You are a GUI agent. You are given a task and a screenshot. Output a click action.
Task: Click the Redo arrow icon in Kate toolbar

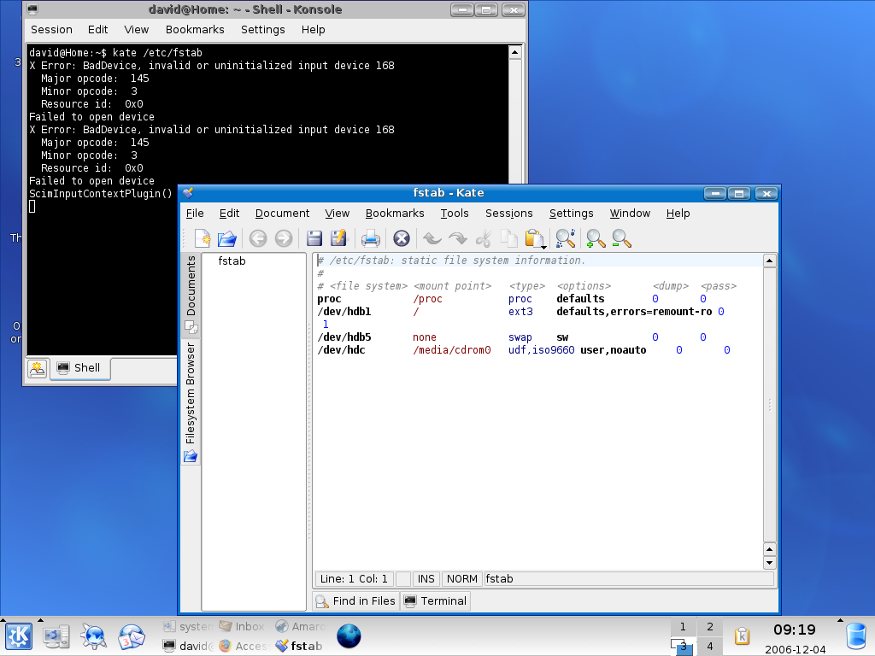[x=458, y=239]
